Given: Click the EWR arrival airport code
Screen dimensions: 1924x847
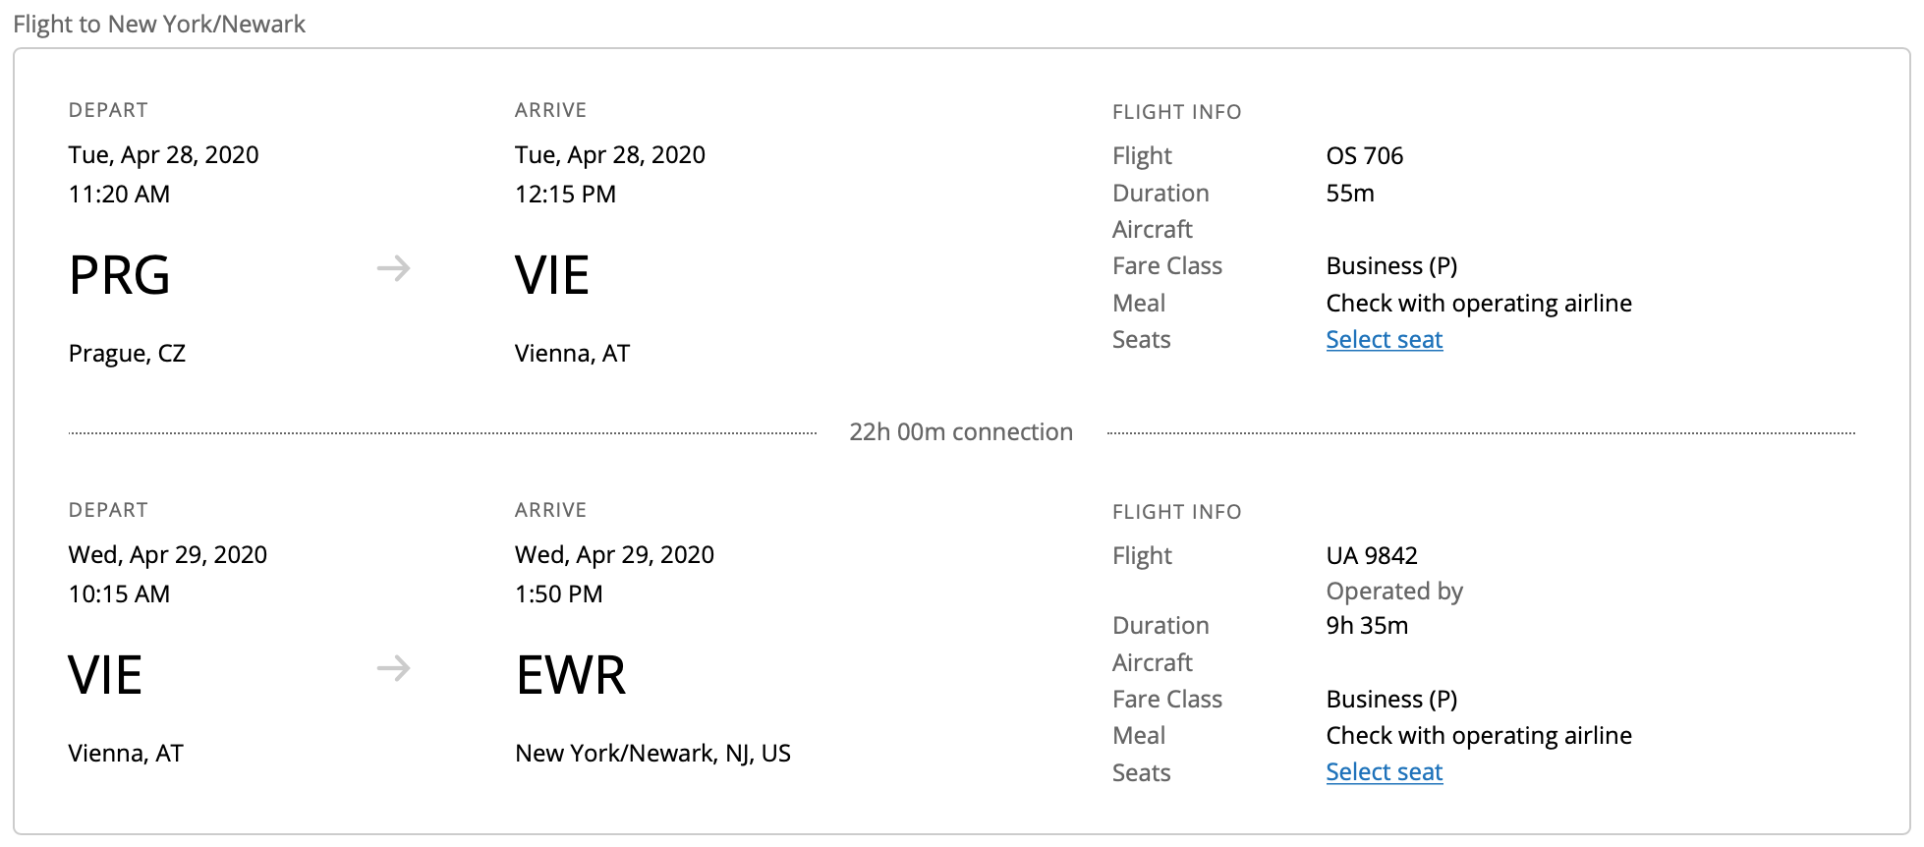Looking at the screenshot, I should pyautogui.click(x=571, y=676).
